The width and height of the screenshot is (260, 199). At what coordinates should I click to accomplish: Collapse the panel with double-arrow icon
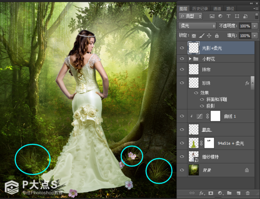(x=251, y=3)
